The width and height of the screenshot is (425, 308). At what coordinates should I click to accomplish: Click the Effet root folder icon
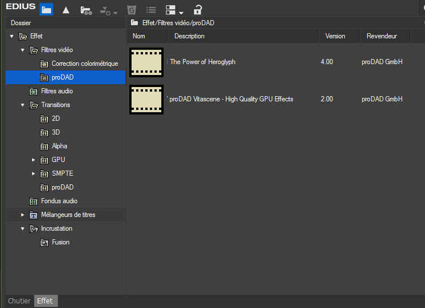[x=23, y=36]
